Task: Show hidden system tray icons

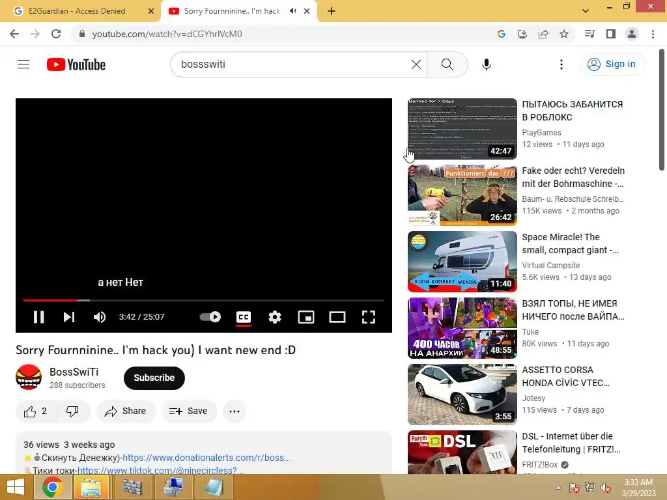Action: [558, 488]
